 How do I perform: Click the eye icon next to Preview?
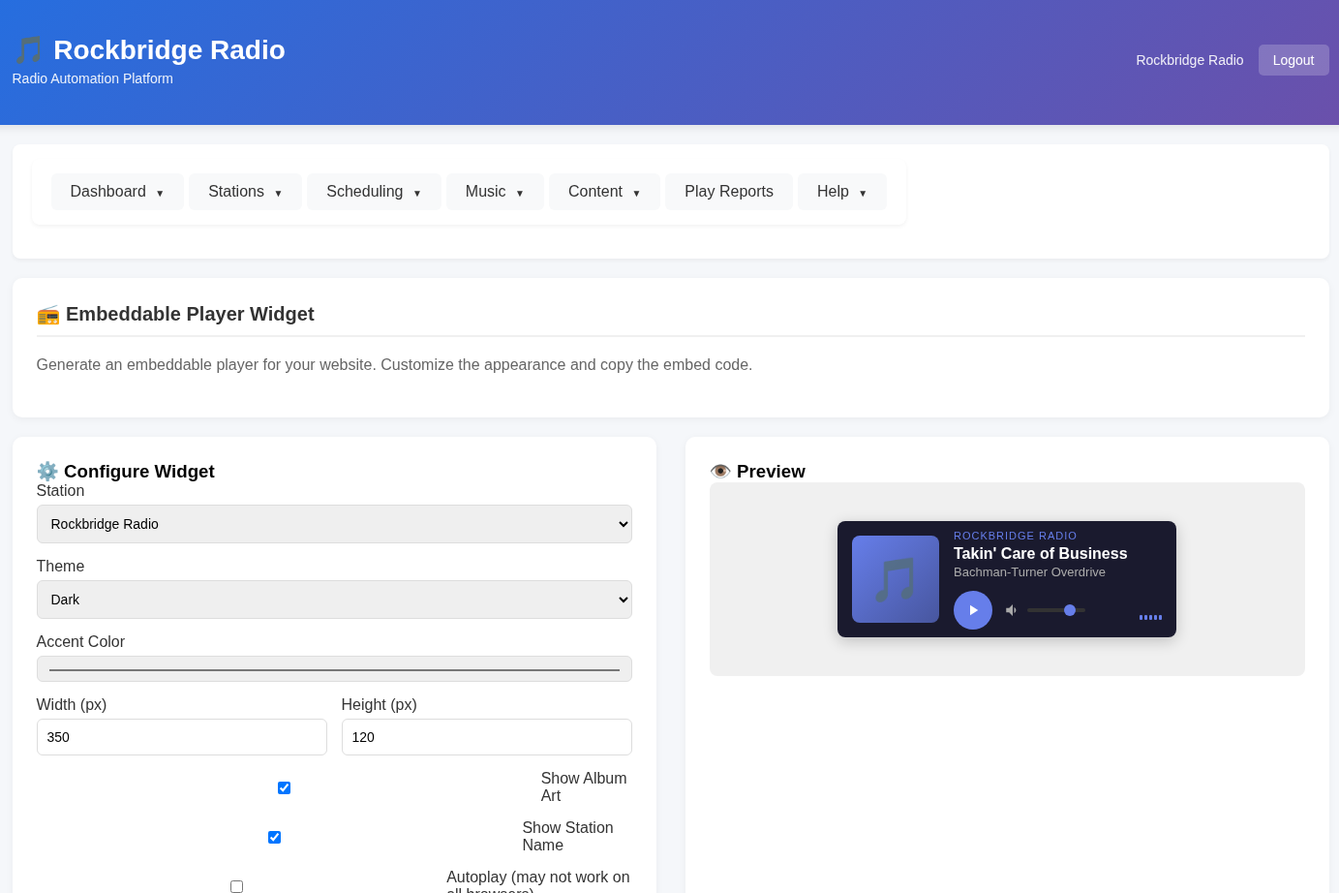pos(720,471)
